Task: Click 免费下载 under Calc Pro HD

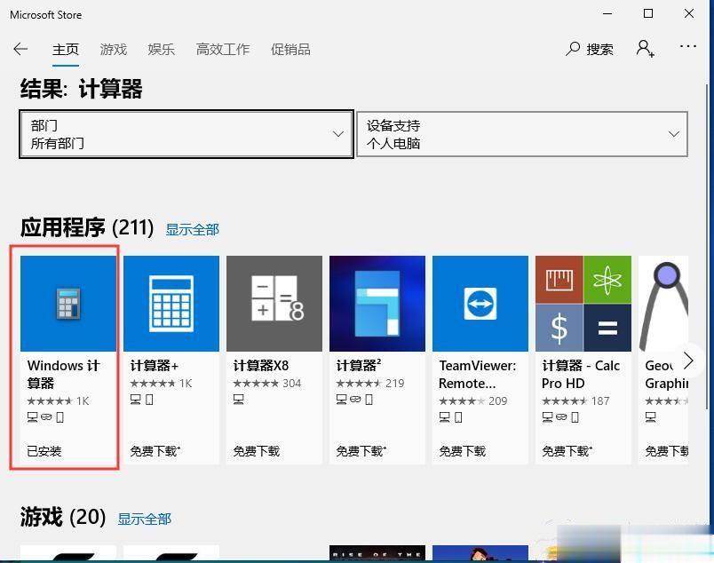Action: click(x=567, y=451)
